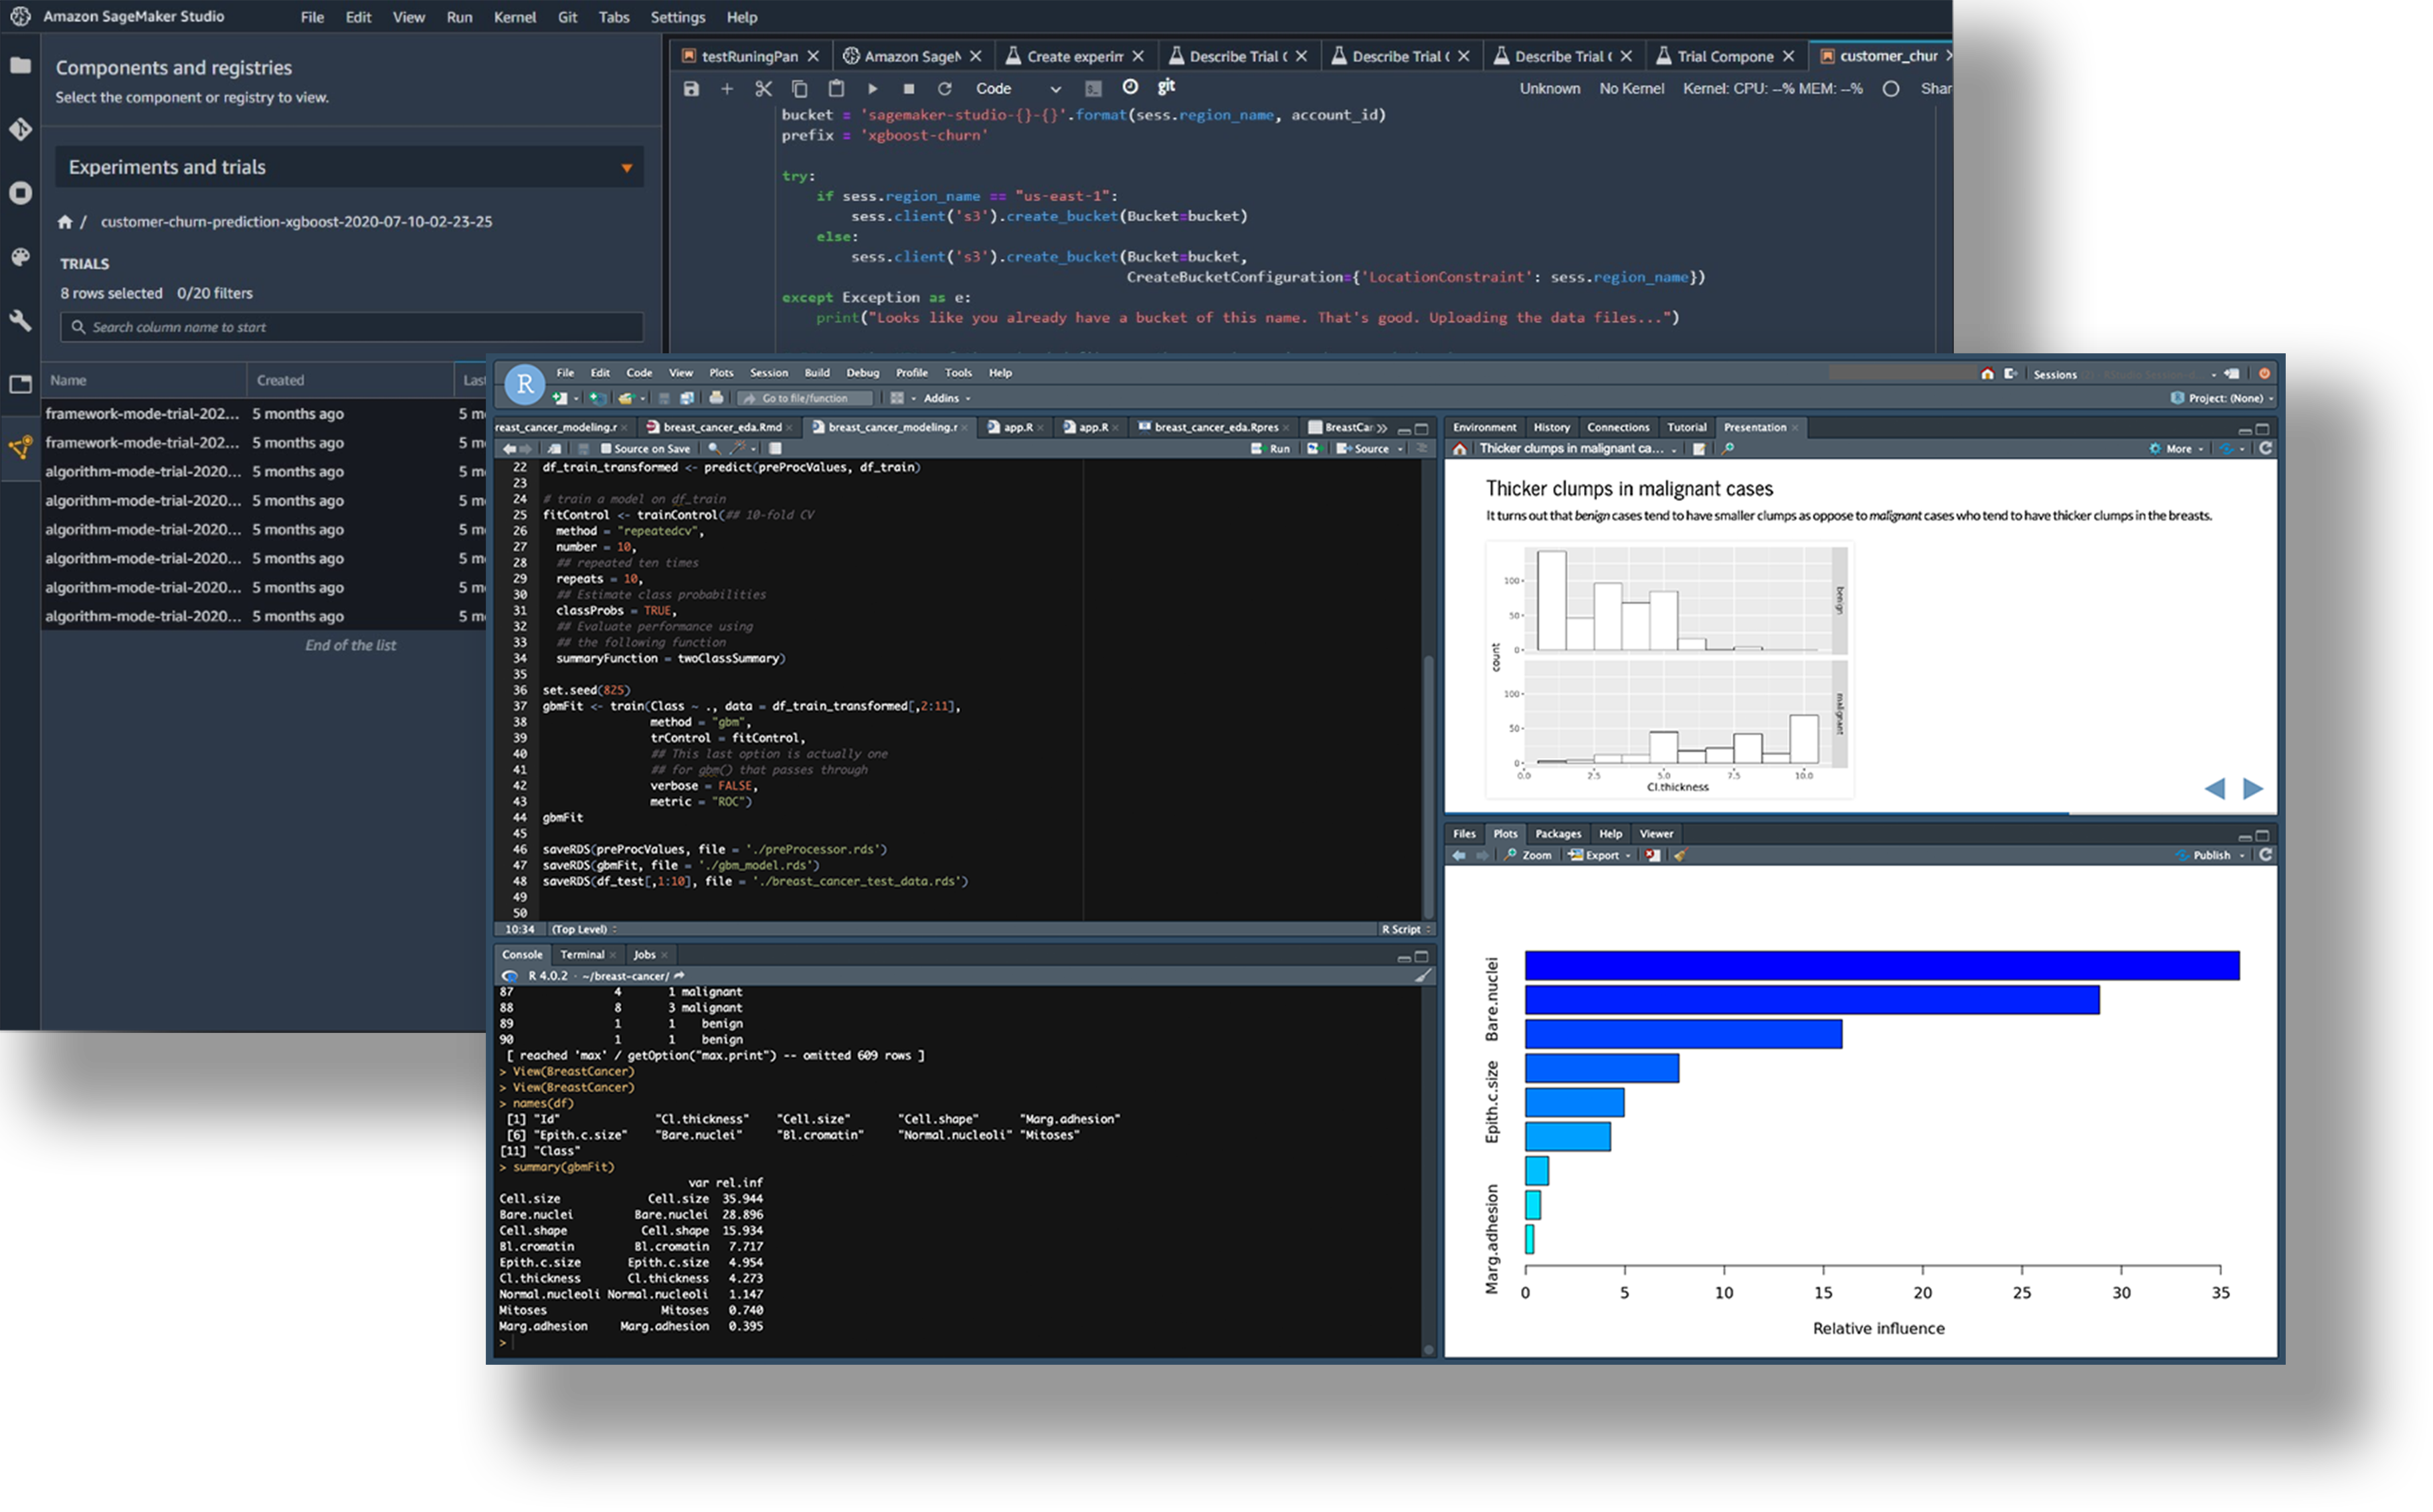Image resolution: width=2433 pixels, height=1512 pixels.
Task: Cut the selected cell using scissors icon
Action: click(x=763, y=89)
